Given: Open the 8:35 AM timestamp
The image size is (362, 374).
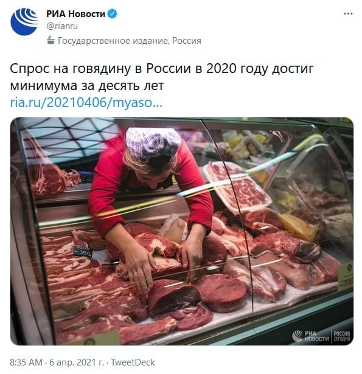Looking at the screenshot, I should (x=26, y=362).
